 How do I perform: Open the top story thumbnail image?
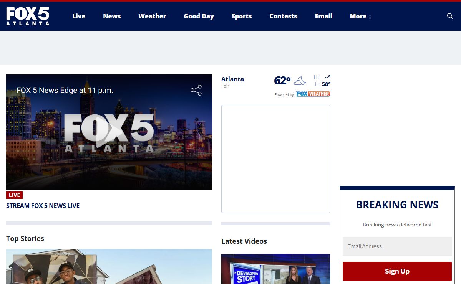pos(109,266)
